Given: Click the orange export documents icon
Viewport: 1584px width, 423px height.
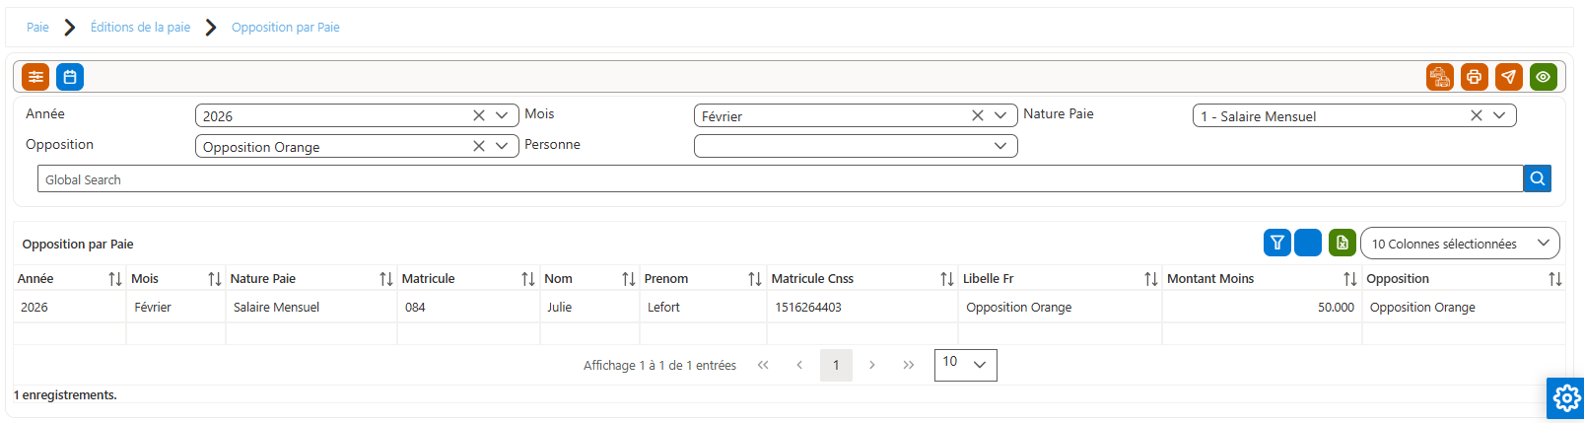Looking at the screenshot, I should 1440,77.
